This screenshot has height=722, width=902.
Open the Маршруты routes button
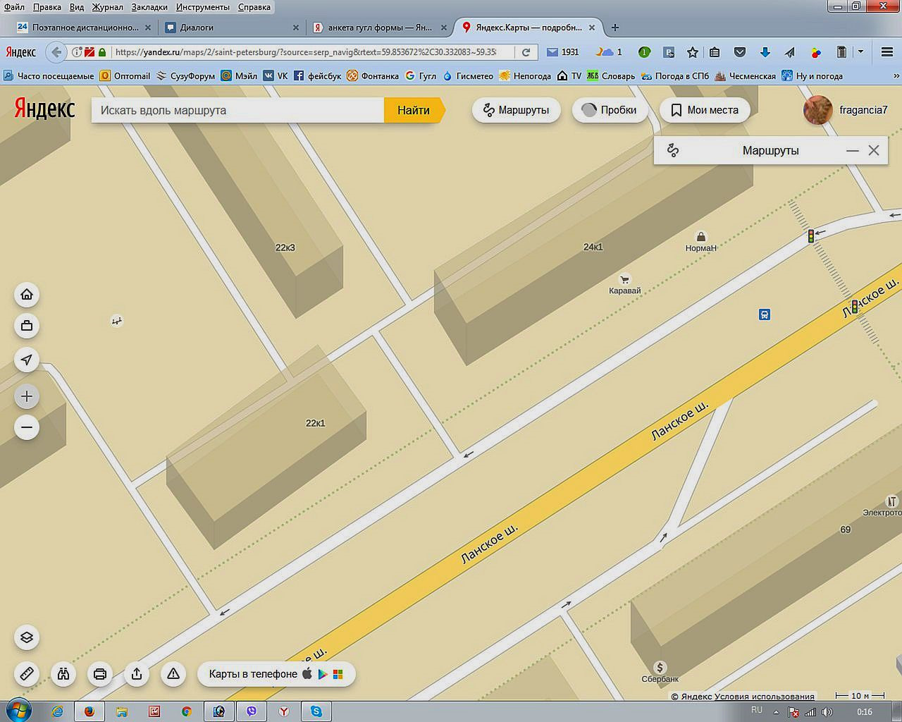pyautogui.click(x=516, y=110)
